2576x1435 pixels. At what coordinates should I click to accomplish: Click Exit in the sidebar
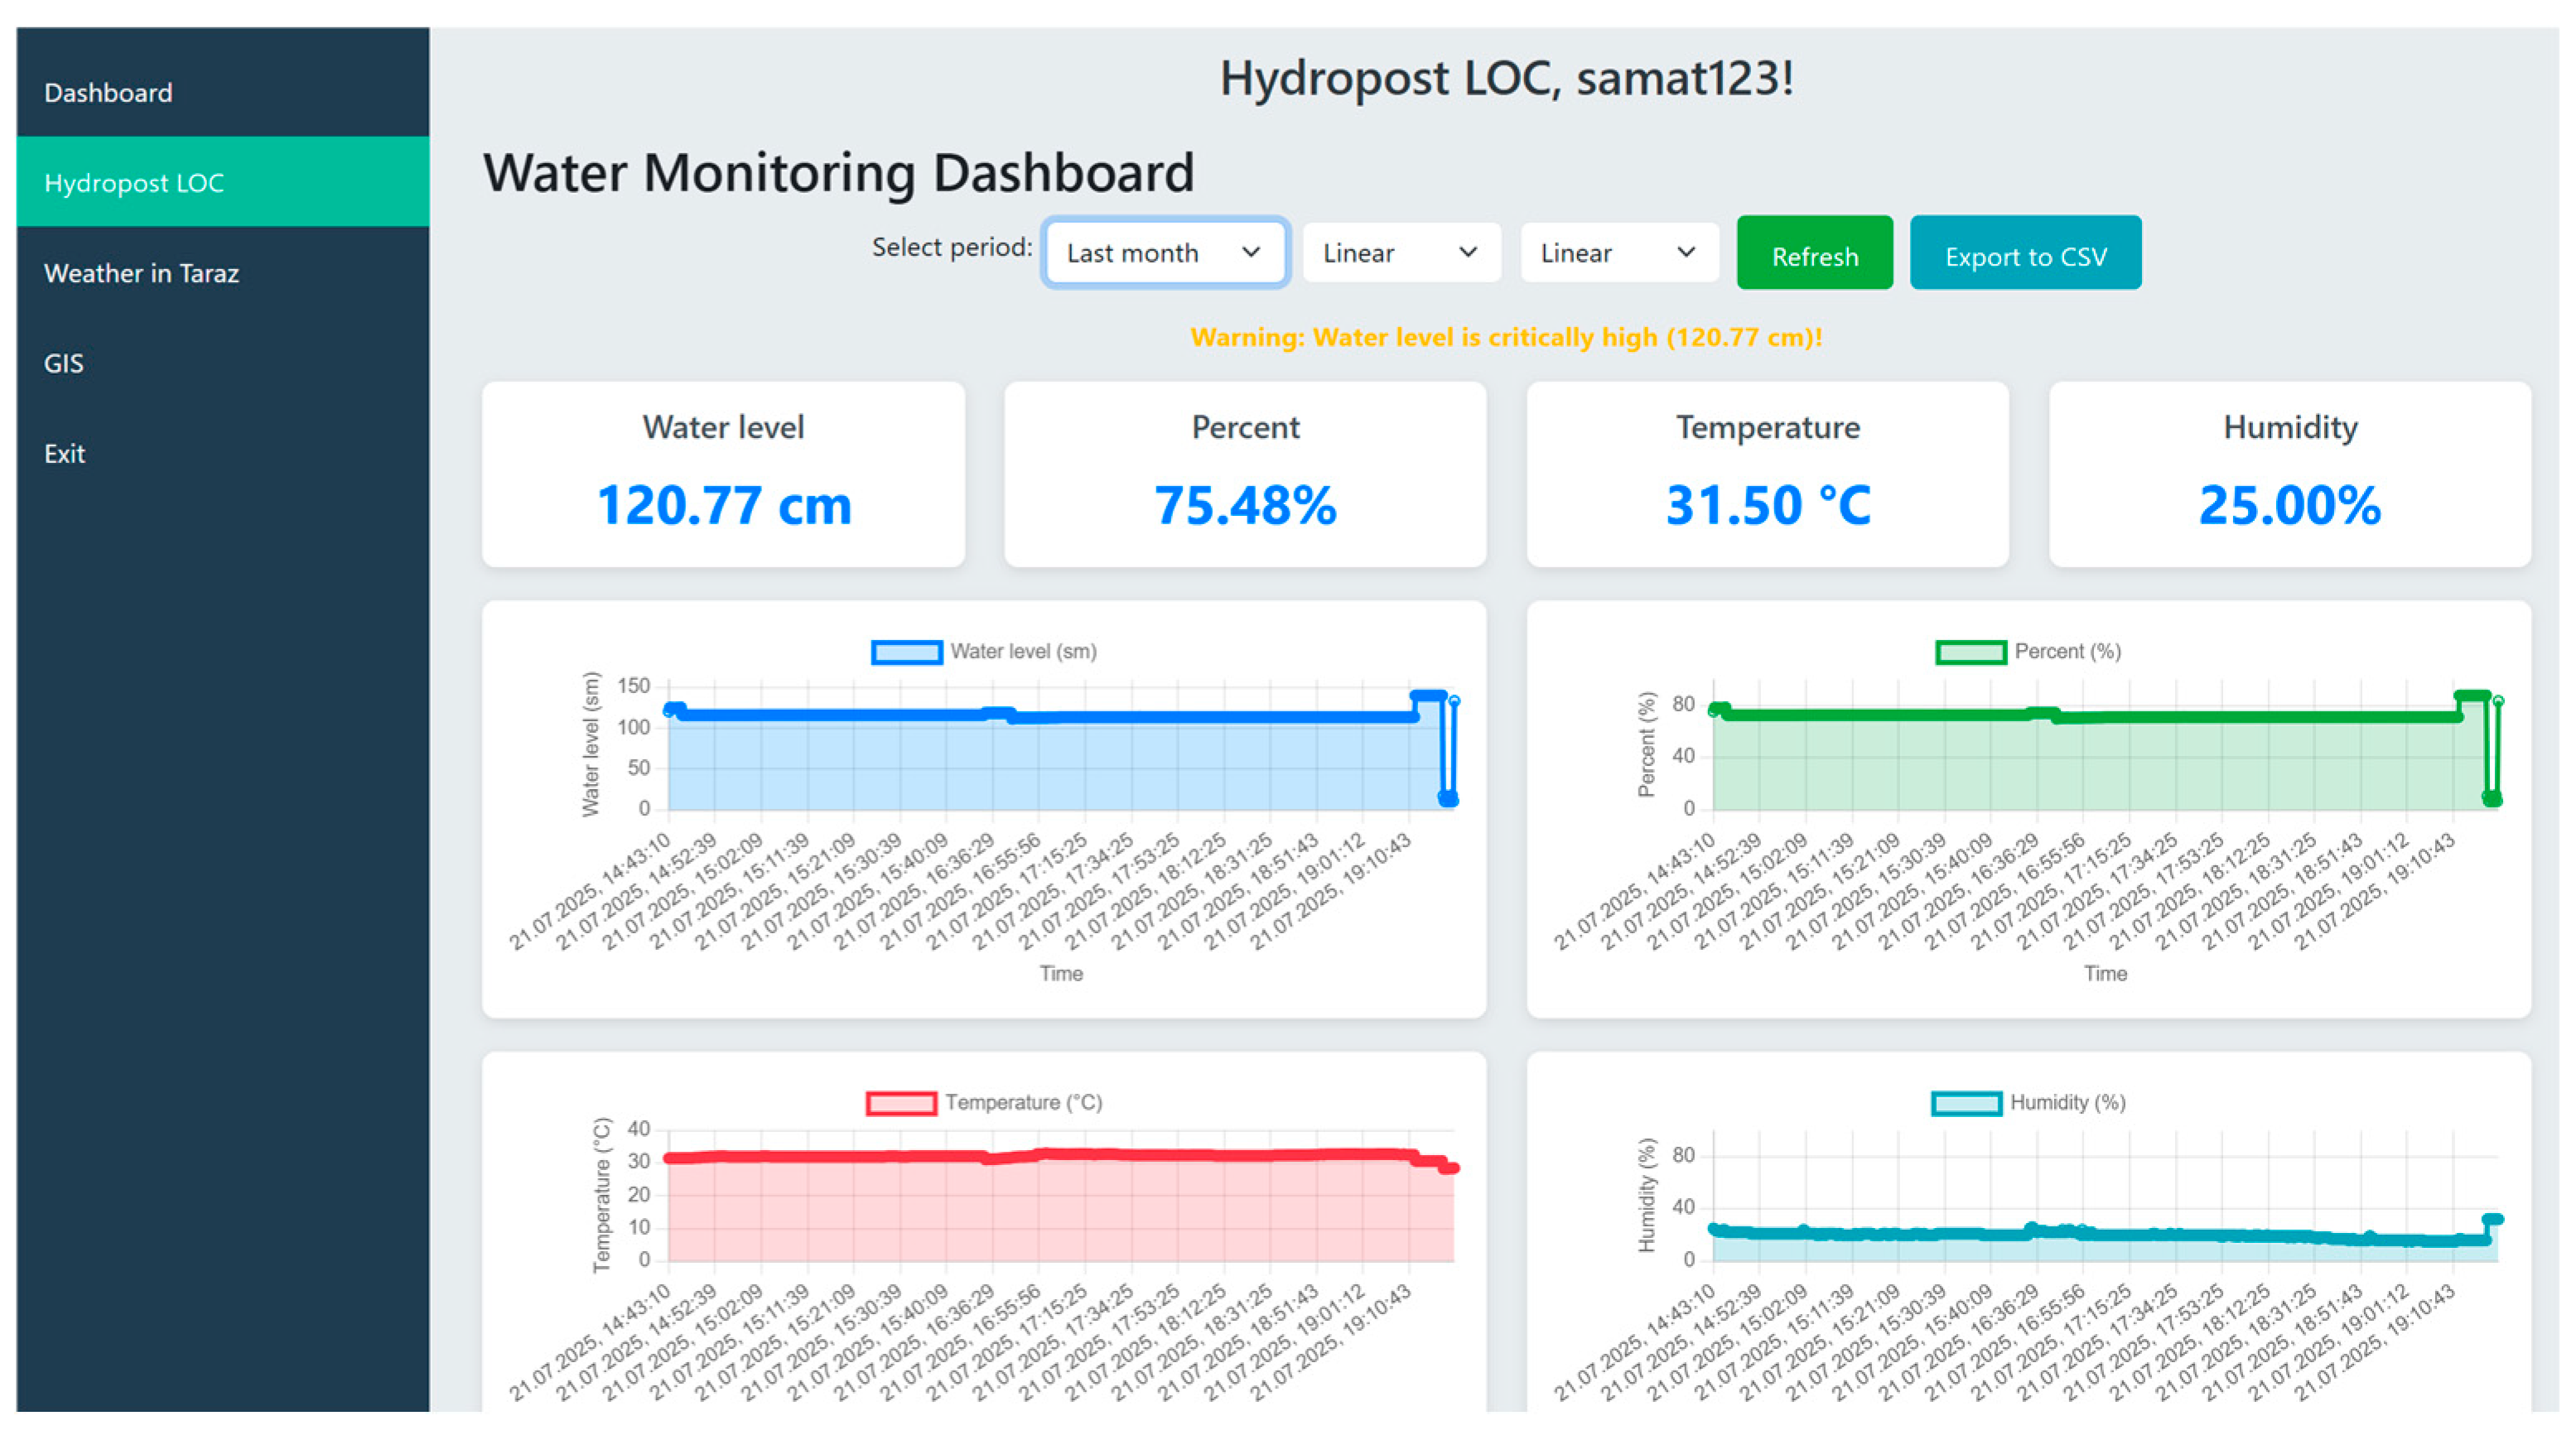(x=64, y=453)
